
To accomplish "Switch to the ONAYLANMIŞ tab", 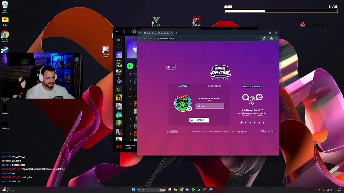I will tap(214, 86).
